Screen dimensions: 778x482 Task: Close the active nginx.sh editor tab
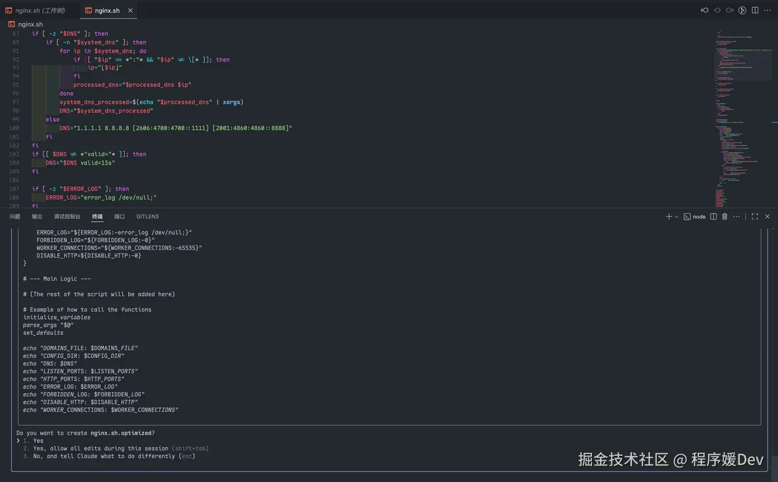click(131, 10)
